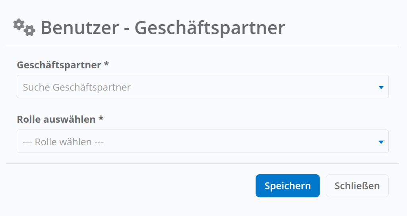Image resolution: width=407 pixels, height=216 pixels.
Task: Click the divider line above the buttons
Action: coord(202,163)
